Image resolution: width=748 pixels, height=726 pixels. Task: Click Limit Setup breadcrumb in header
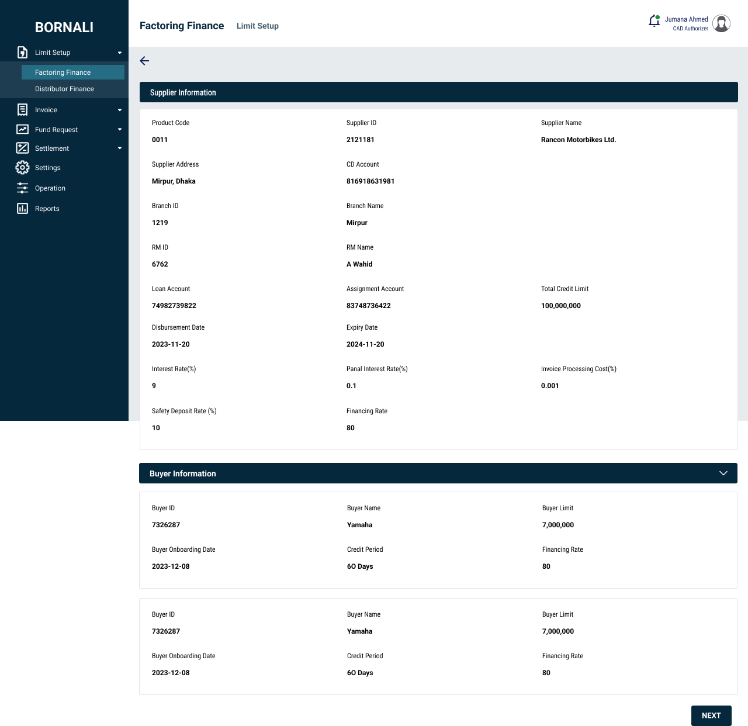click(x=258, y=26)
